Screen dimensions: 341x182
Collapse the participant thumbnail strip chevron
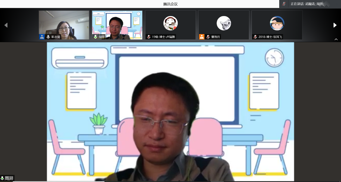click(x=336, y=39)
